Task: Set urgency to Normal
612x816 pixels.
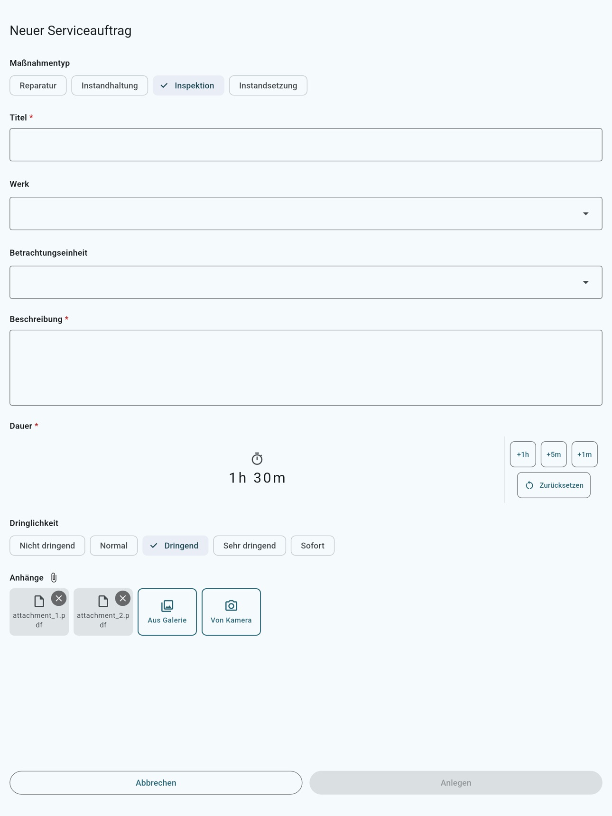Action: [114, 546]
